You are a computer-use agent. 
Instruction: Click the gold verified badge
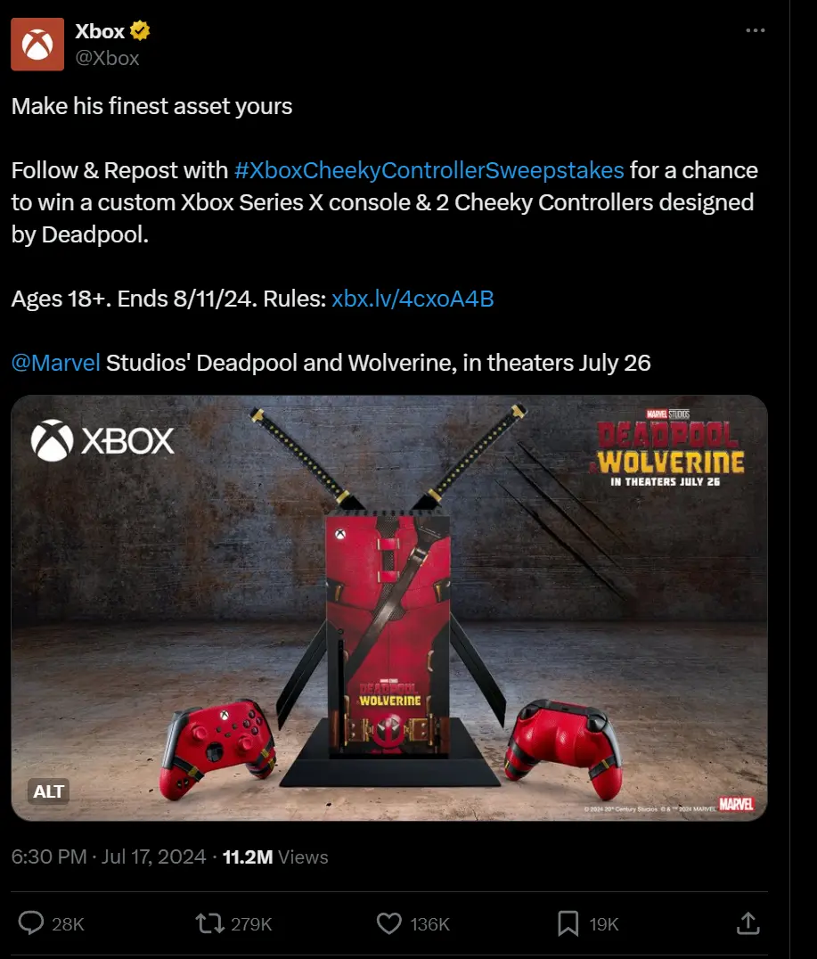click(140, 30)
